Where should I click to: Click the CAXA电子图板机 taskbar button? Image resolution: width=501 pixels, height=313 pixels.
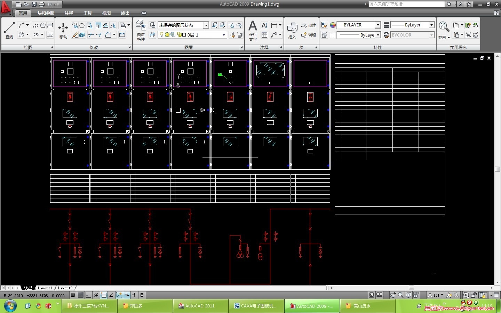pos(256,306)
